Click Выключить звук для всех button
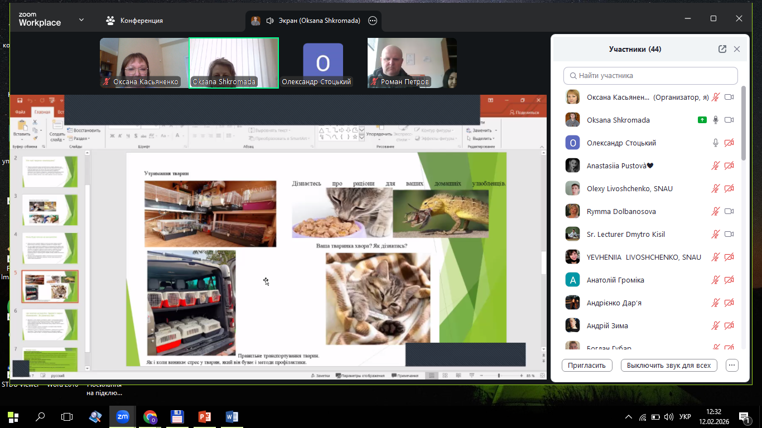Viewport: 762px width, 428px height. [668, 366]
